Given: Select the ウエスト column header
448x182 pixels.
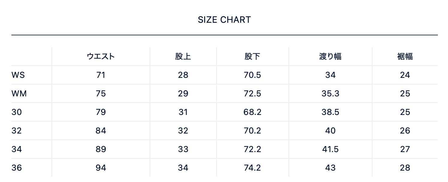Looking at the screenshot, I should [x=101, y=56].
